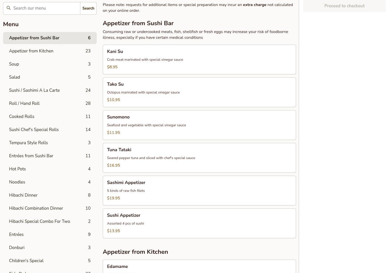
Task: Select the Tako Su menu item
Action: coord(199,92)
